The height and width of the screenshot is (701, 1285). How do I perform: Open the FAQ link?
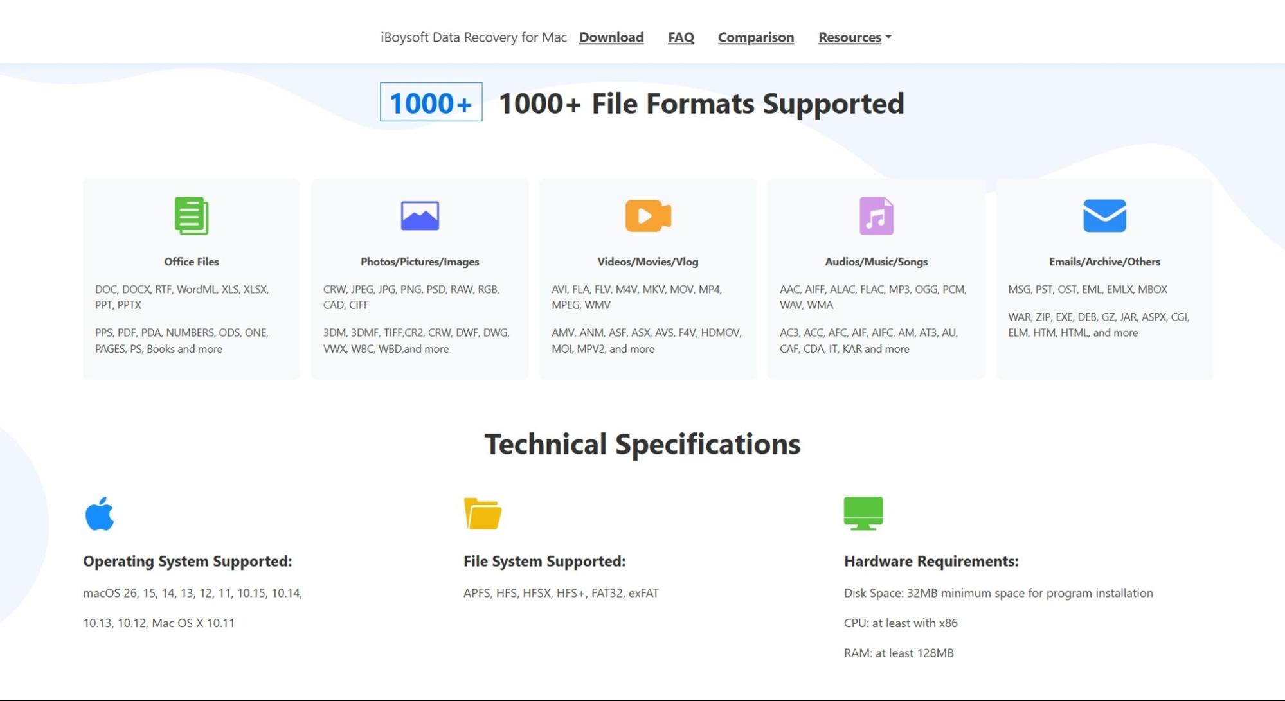[x=681, y=37]
